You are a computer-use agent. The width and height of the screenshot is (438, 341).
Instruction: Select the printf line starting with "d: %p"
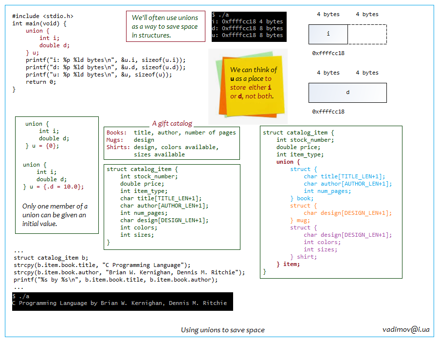click(106, 67)
